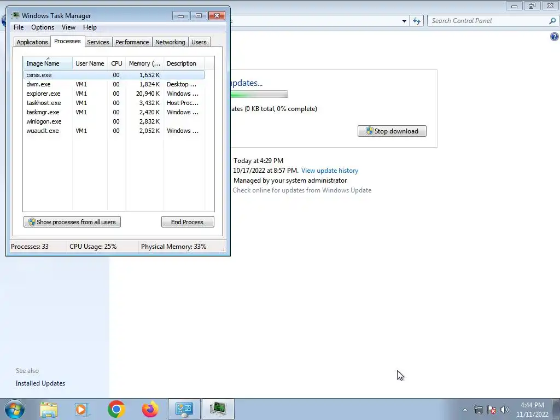Show hidden system tray icons

465,410
